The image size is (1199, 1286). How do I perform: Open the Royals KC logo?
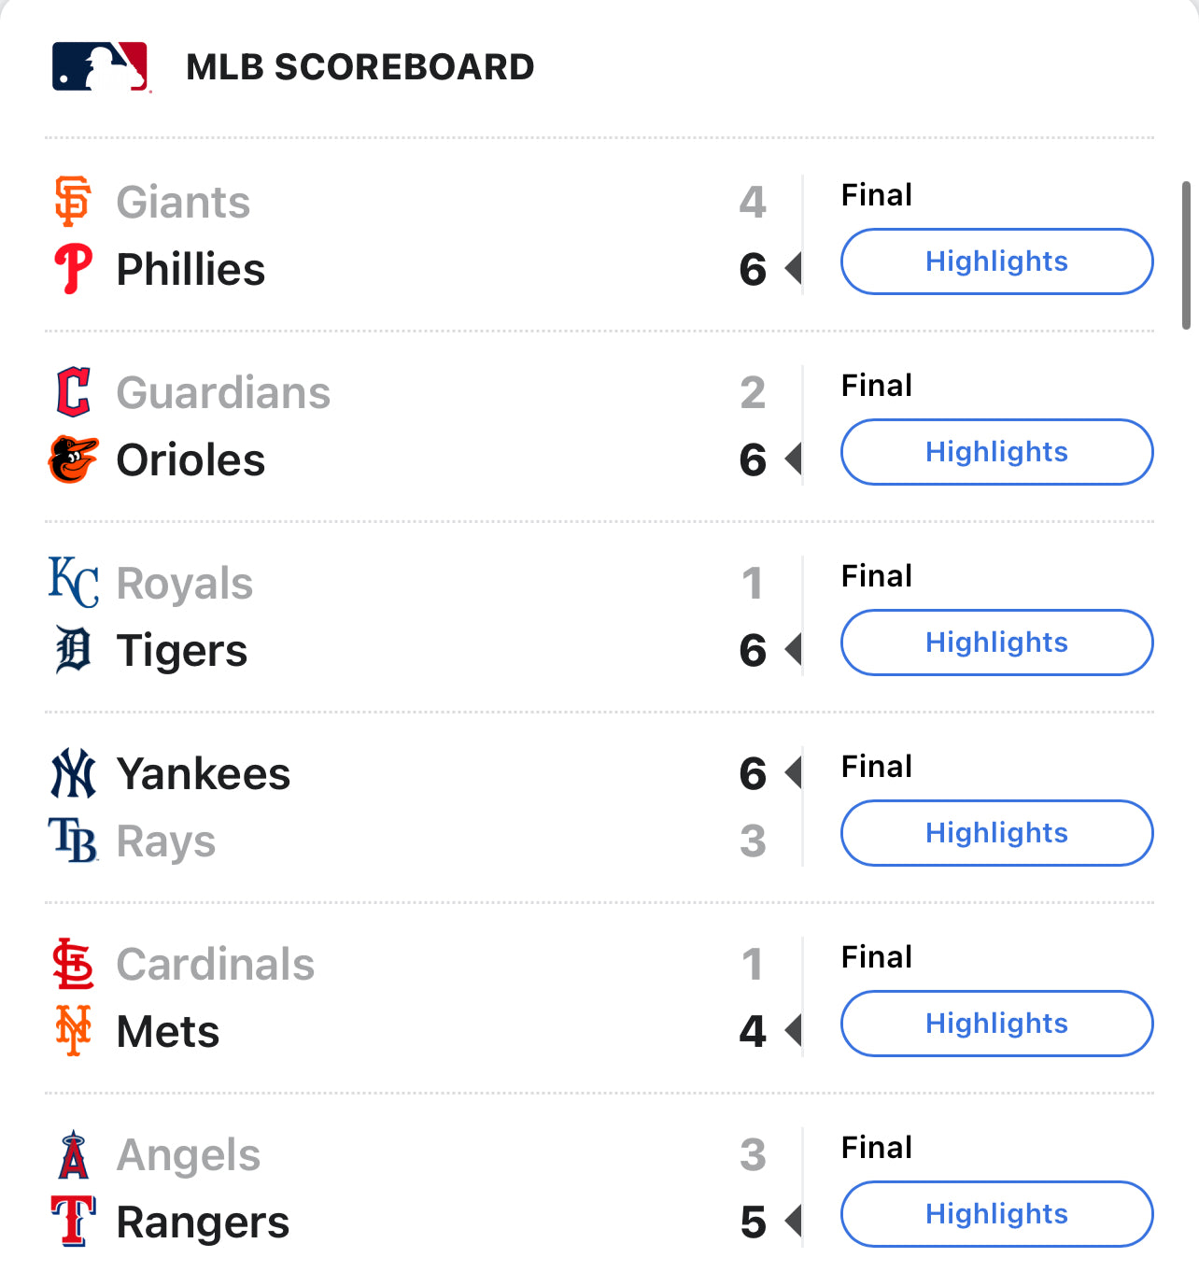pos(73,583)
